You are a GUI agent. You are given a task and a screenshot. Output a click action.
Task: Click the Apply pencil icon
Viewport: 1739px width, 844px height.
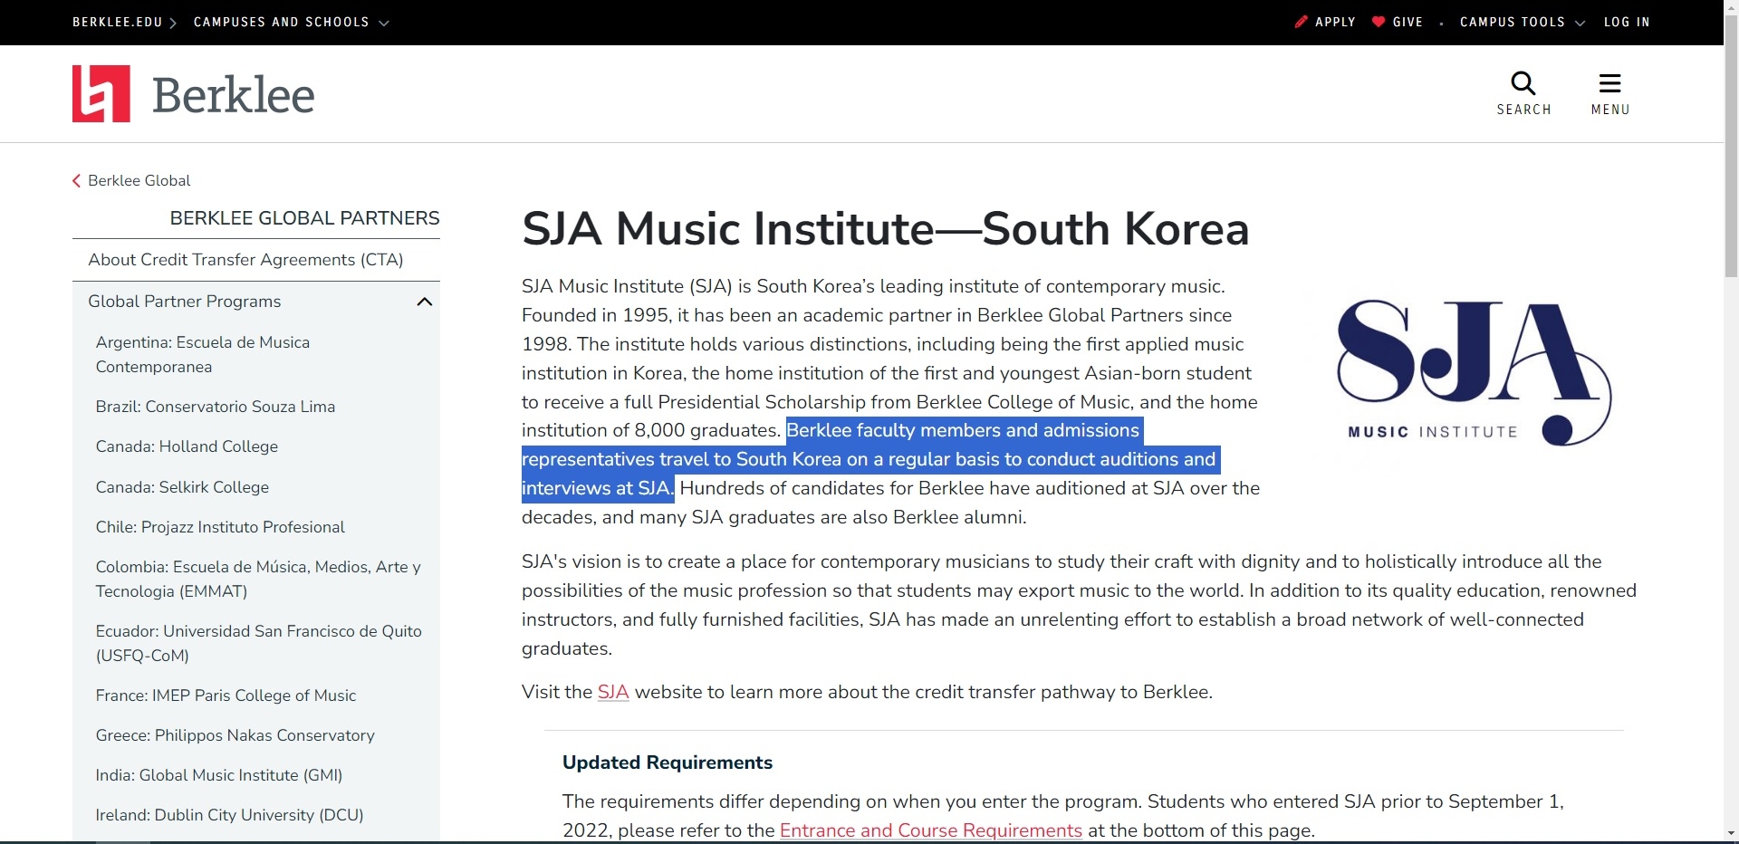coord(1302,22)
